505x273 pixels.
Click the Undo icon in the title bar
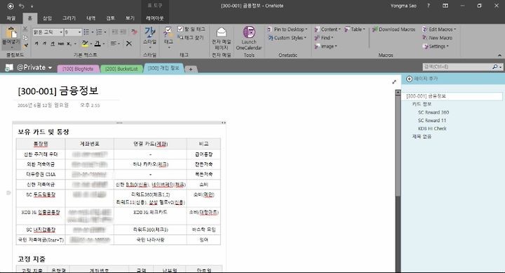[x=22, y=6]
